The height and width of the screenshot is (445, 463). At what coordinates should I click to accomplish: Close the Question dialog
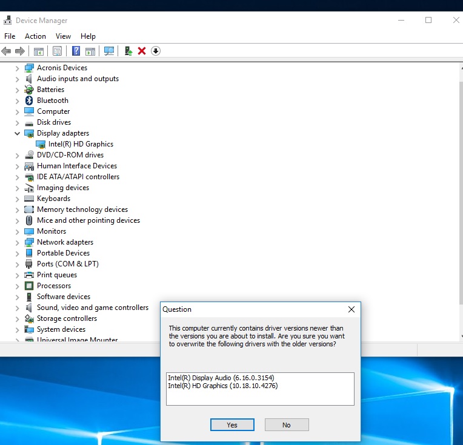coord(351,309)
